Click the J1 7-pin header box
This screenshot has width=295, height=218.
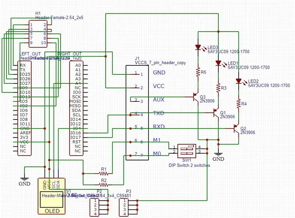coord(137,113)
